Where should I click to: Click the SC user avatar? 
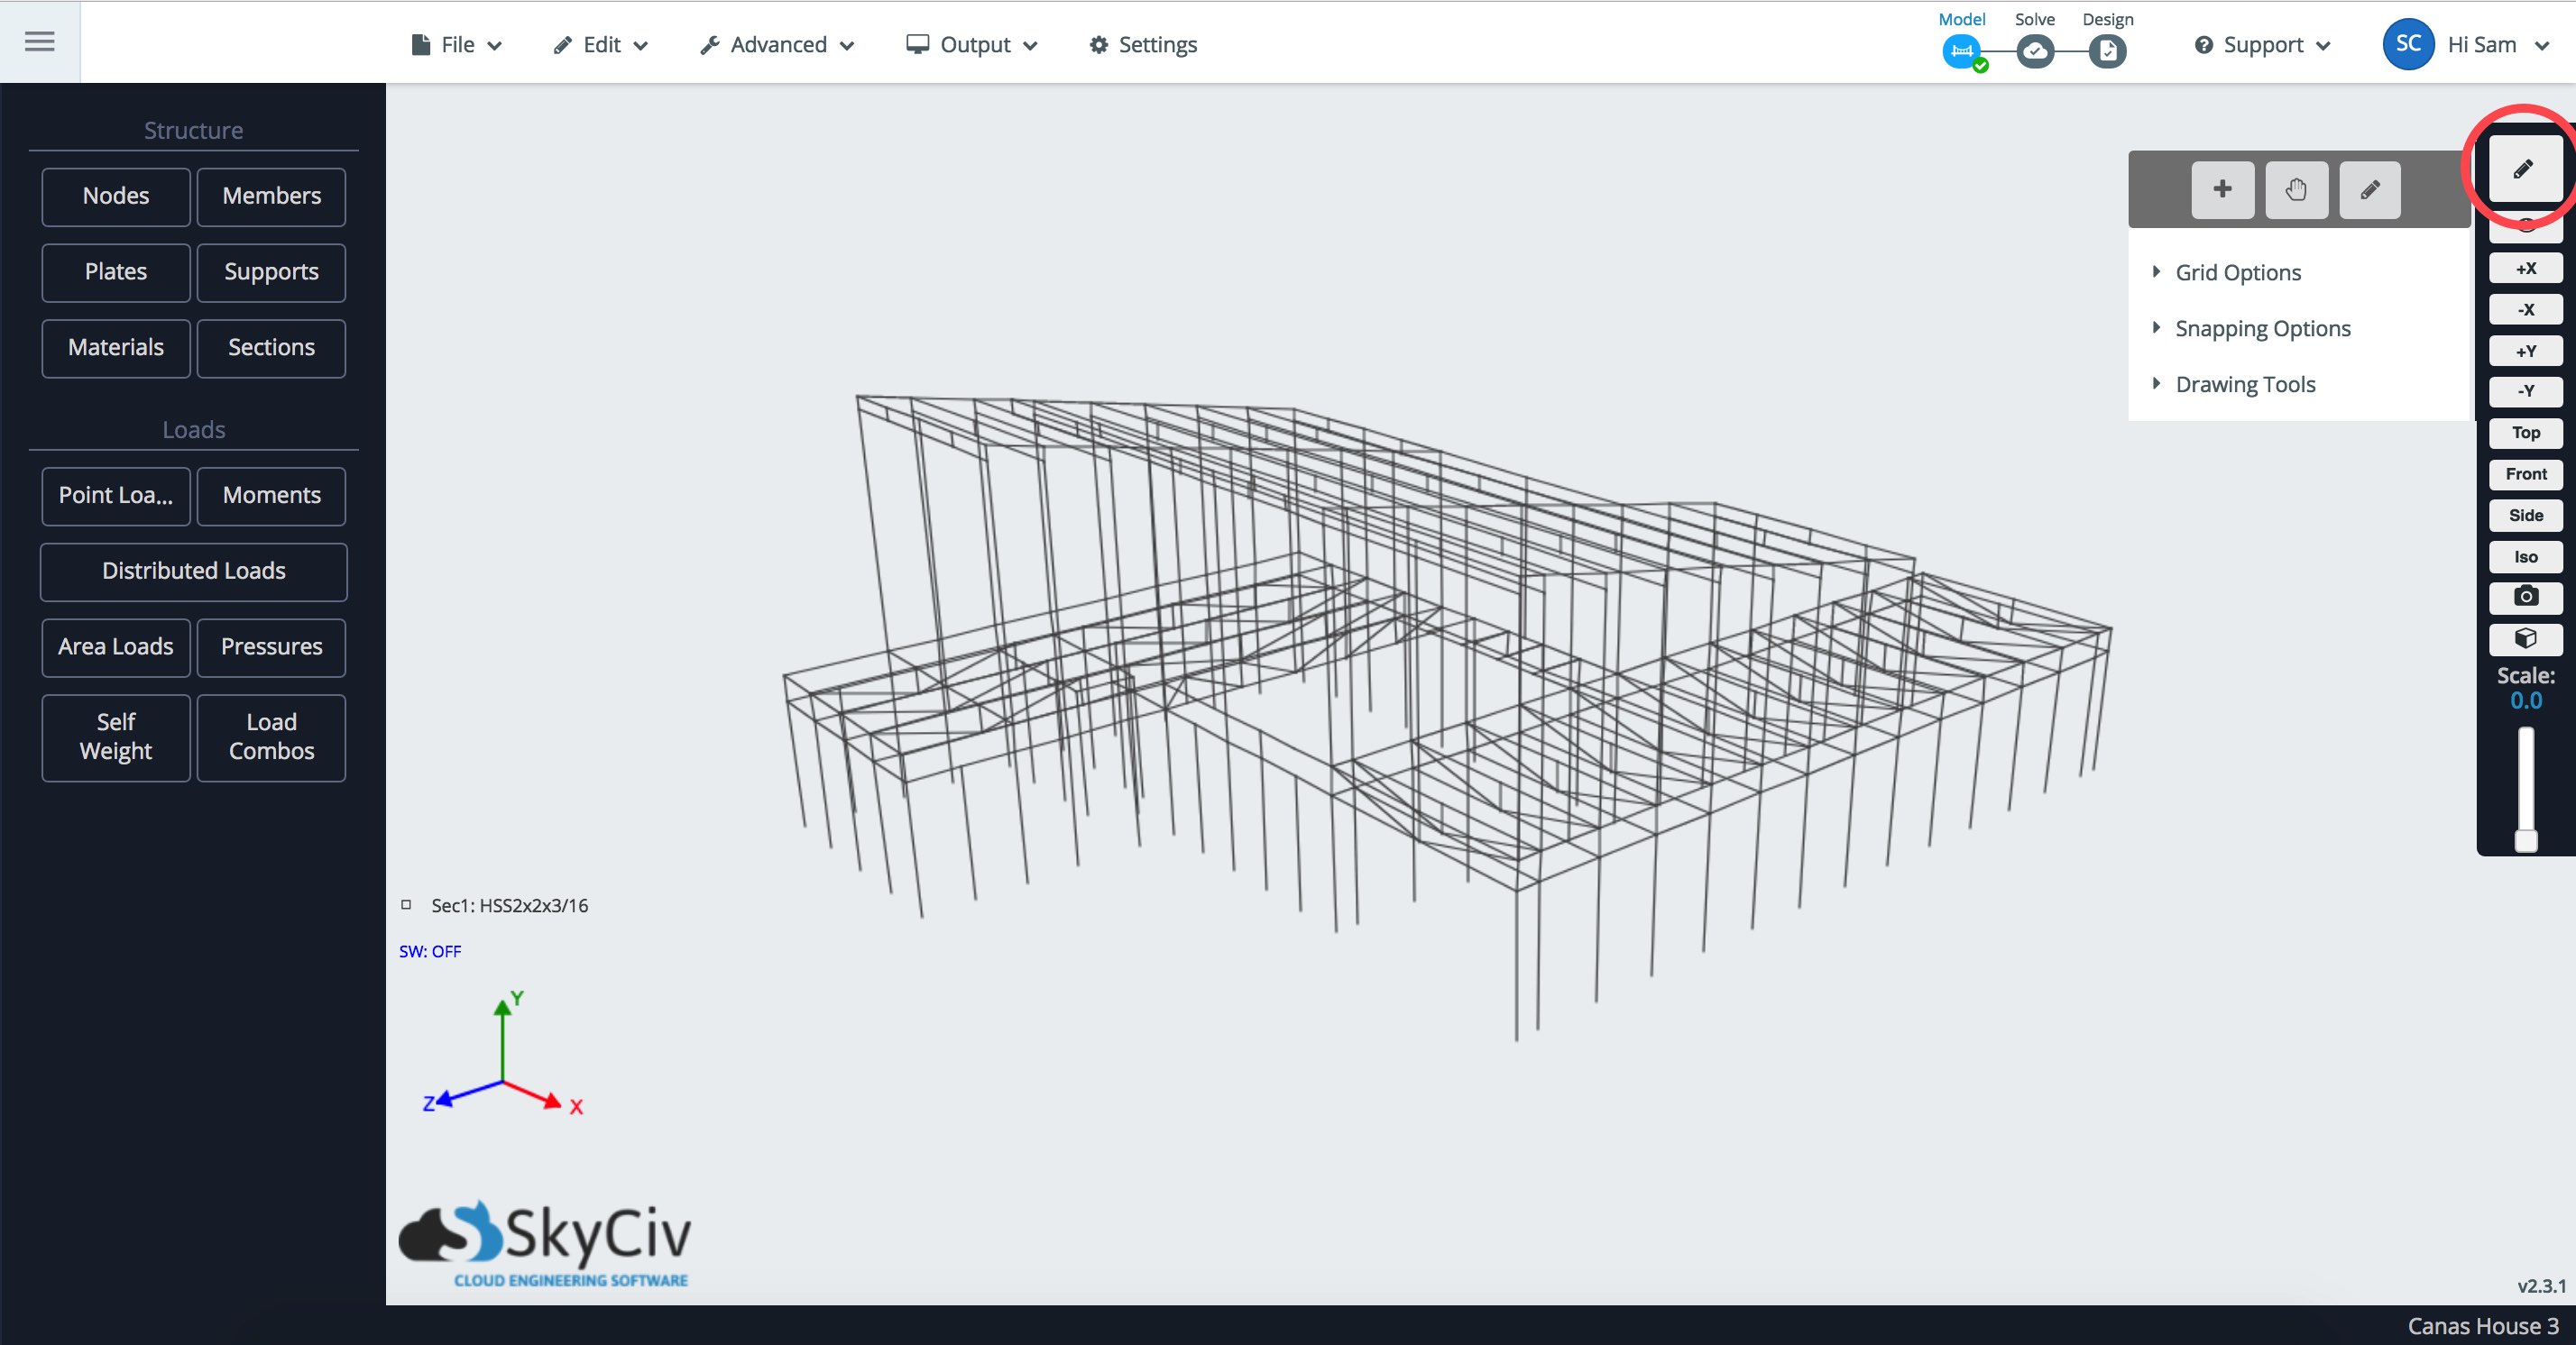click(x=2408, y=44)
